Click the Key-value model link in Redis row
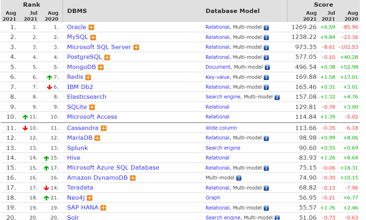This screenshot has width=366, height=220. 217,77
